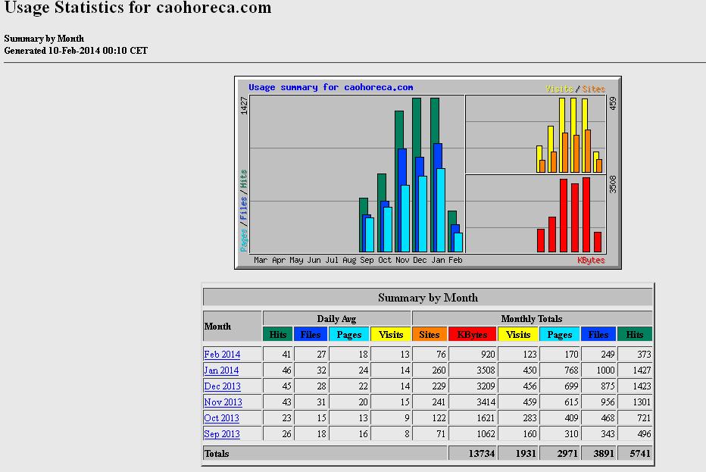Click the green Hits header under Daily Avg

coord(278,335)
